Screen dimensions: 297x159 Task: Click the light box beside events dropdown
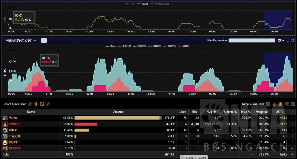point(44,40)
